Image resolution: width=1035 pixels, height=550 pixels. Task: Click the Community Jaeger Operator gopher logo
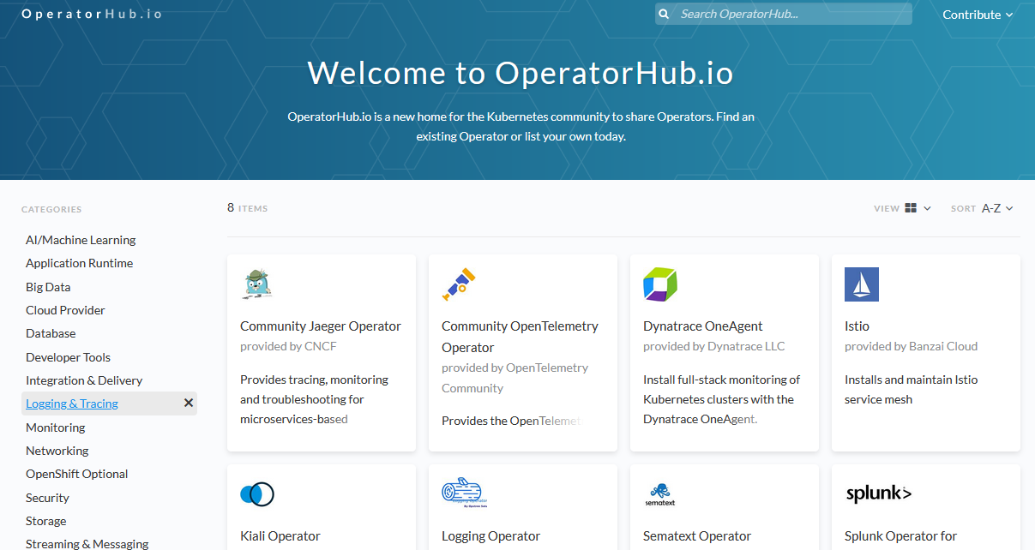[x=257, y=284]
